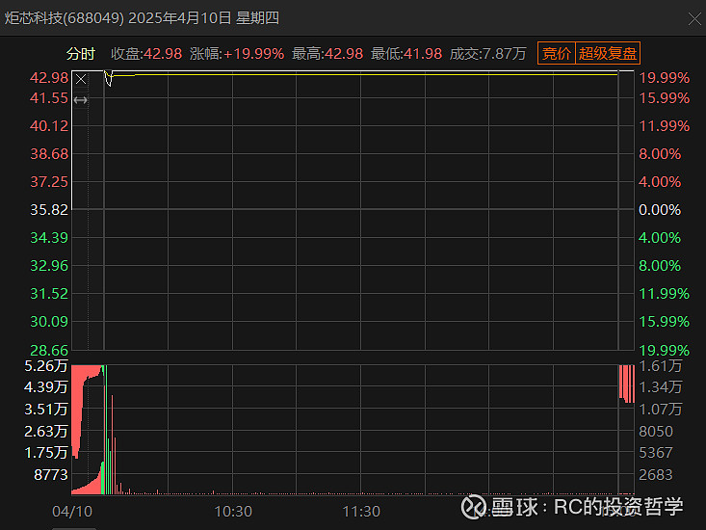Click the 35.82 previous-close price level
Viewport: 706px width, 530px height.
pyautogui.click(x=48, y=209)
